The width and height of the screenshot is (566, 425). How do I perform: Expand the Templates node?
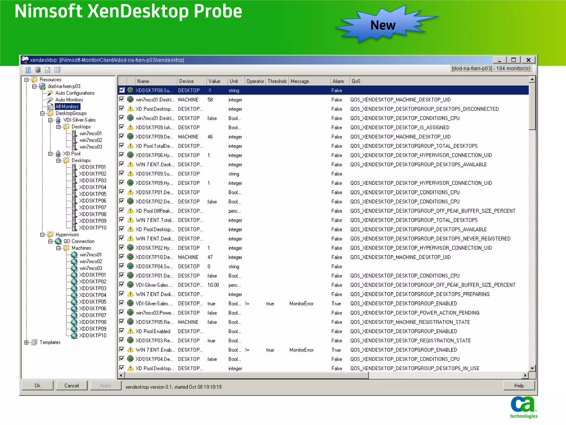click(x=27, y=342)
